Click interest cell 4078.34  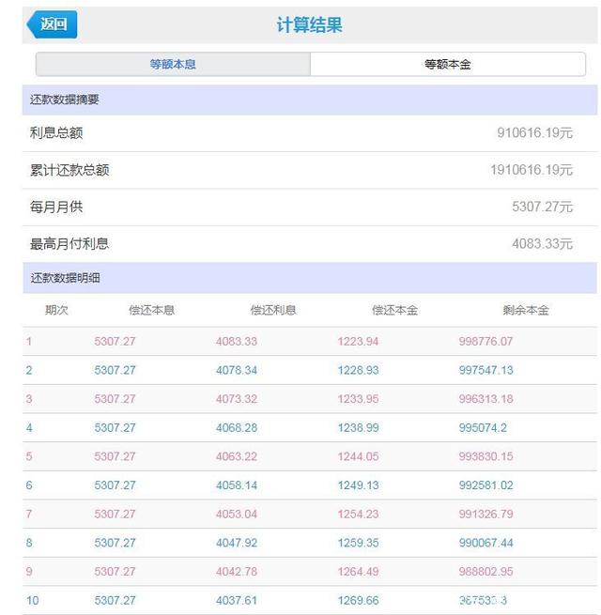(237, 370)
